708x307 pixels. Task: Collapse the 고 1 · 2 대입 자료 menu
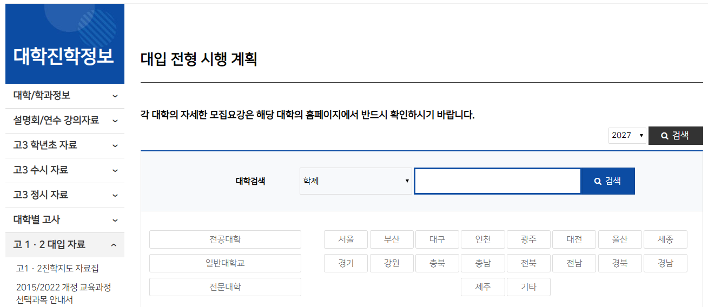pyautogui.click(x=65, y=245)
